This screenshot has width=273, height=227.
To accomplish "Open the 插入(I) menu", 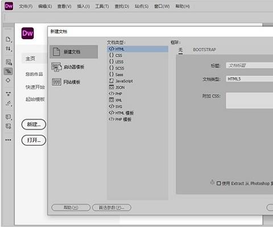I will coord(84,6).
